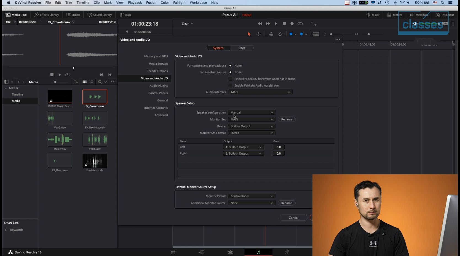Select None radio for Resolve Live use
Screen dimensions: 460x256
point(230,72)
